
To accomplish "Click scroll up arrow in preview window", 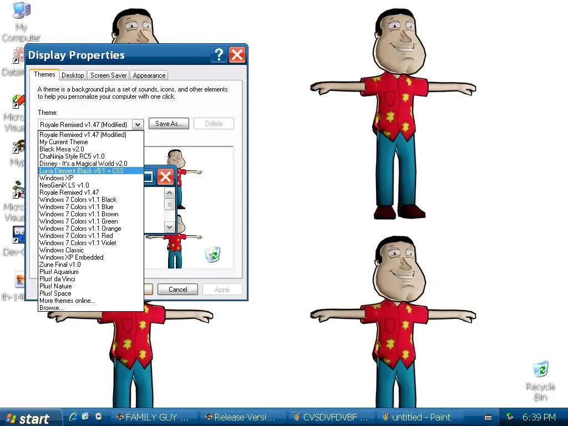I will [x=170, y=193].
